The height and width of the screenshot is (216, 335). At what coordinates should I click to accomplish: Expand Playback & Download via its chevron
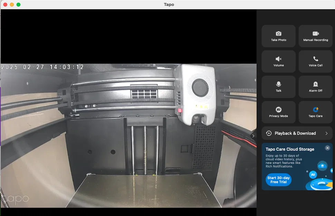(x=326, y=133)
